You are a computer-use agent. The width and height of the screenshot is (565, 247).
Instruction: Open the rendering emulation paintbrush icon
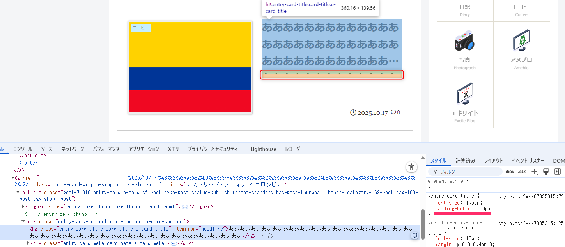point(546,172)
